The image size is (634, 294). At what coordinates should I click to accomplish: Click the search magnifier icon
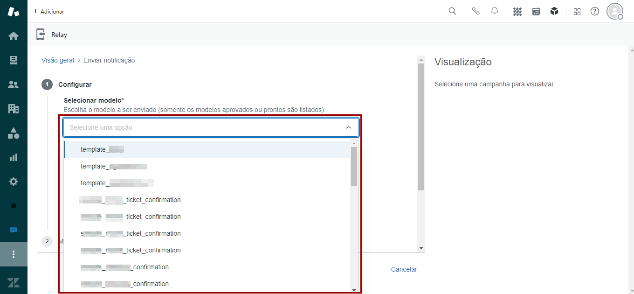(452, 11)
